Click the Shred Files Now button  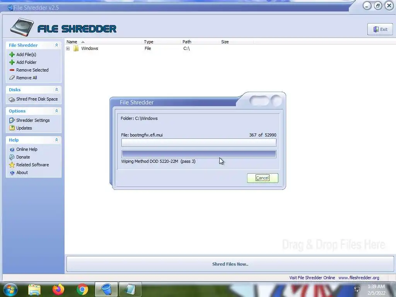click(x=230, y=264)
